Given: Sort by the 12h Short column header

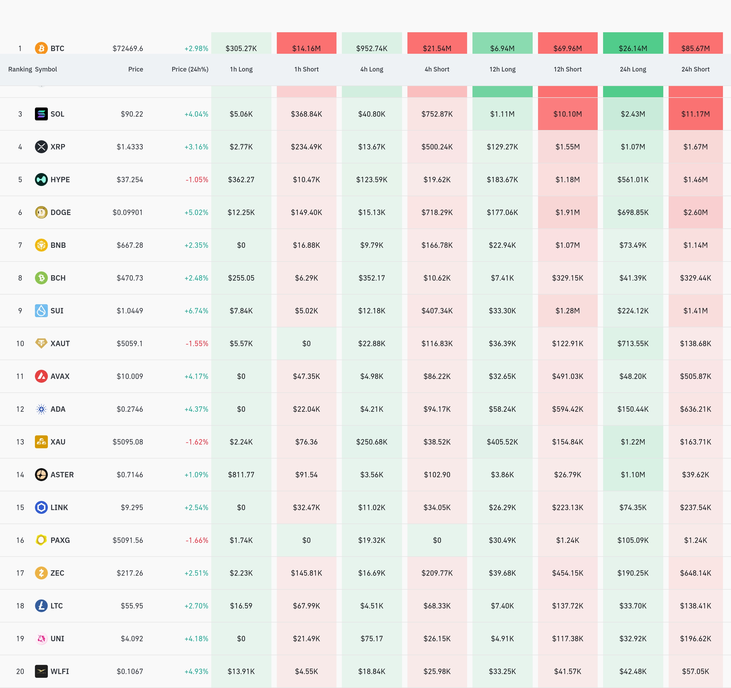Looking at the screenshot, I should (x=567, y=69).
